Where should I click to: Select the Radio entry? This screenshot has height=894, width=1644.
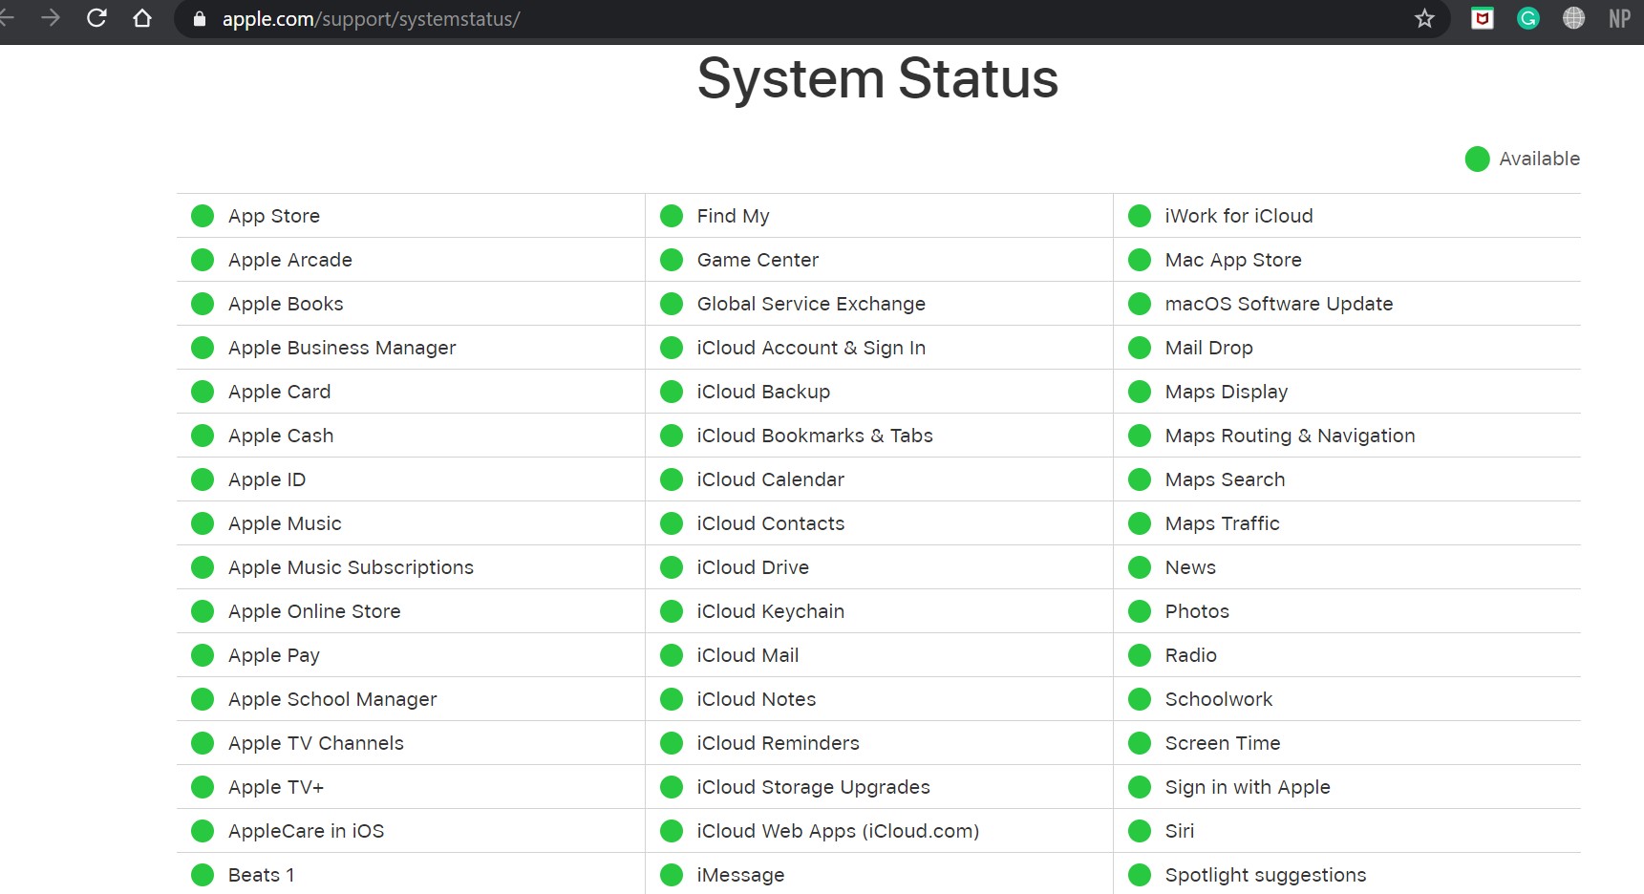pyautogui.click(x=1191, y=655)
